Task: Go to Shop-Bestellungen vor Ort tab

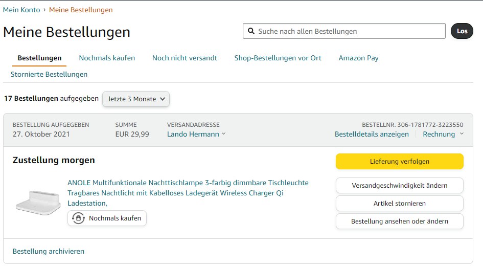Action: (278, 58)
